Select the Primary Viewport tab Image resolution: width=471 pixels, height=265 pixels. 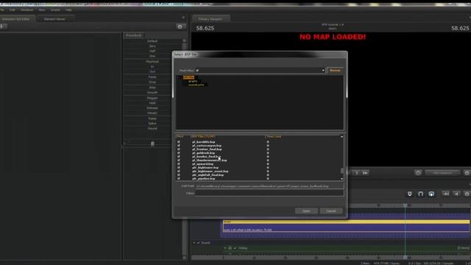[x=210, y=19]
